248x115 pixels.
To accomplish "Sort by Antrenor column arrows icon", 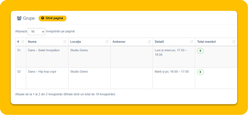I will [x=149, y=42].
